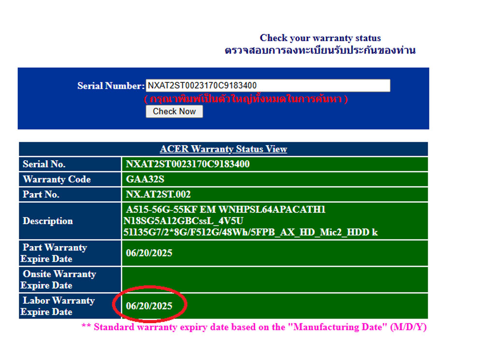The height and width of the screenshot is (344, 483).
Task: Click the red Thai uppercase hint text
Action: pyautogui.click(x=246, y=99)
